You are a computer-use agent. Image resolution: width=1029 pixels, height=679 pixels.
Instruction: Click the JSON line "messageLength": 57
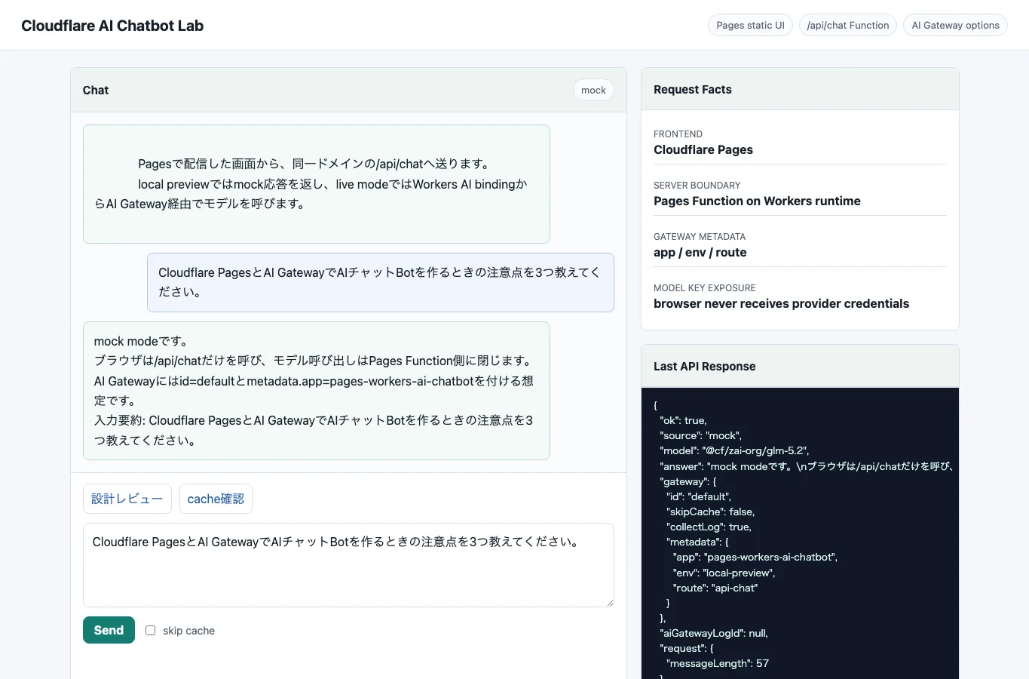[718, 663]
